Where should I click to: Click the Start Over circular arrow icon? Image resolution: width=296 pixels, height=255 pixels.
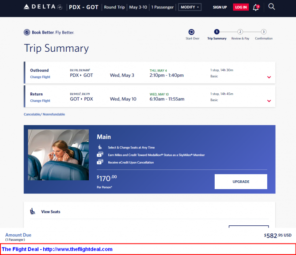coord(191,32)
